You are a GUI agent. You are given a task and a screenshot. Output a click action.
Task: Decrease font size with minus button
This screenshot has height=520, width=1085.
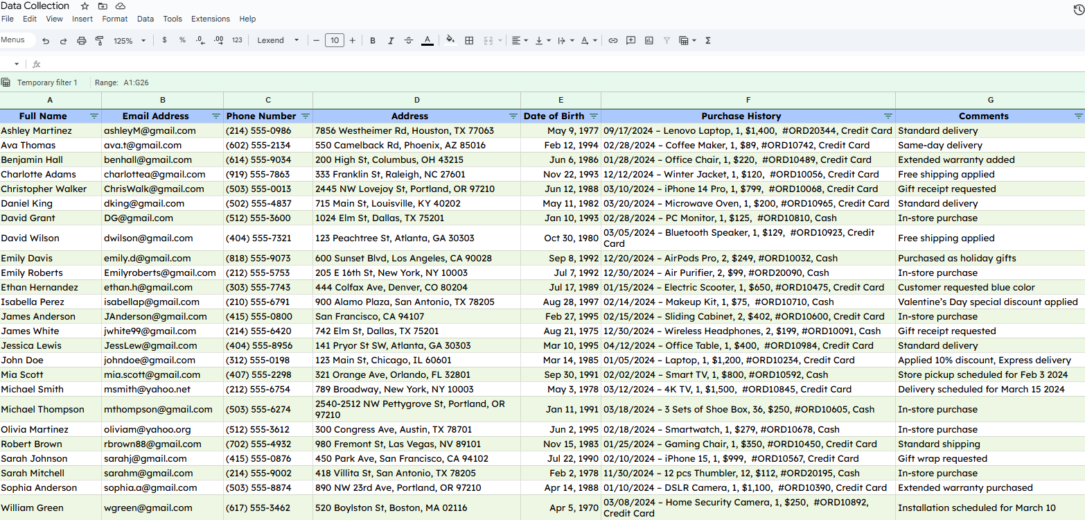coord(317,40)
